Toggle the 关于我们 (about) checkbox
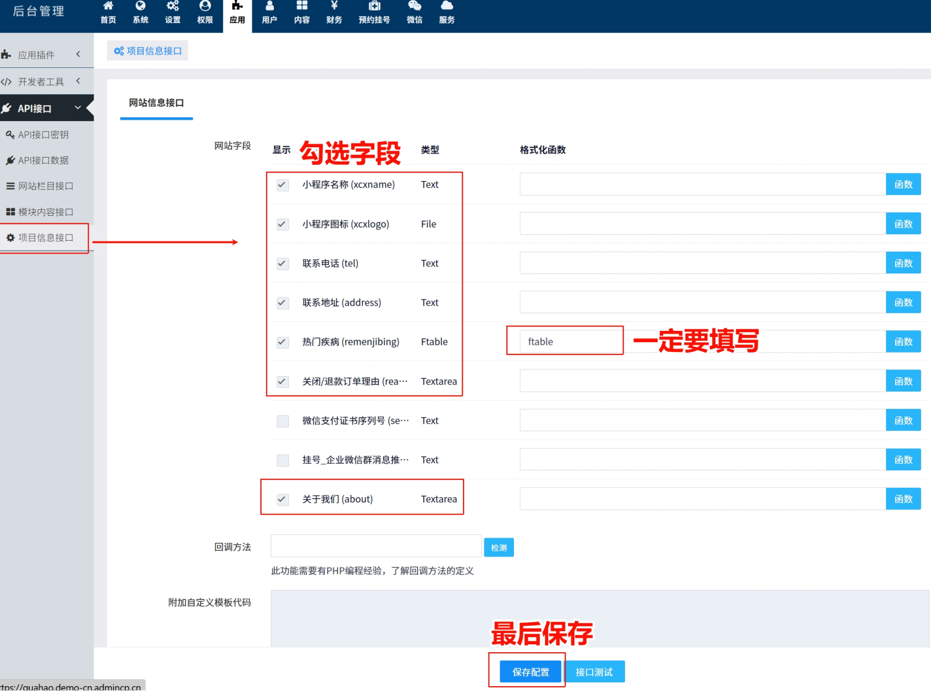The image size is (931, 692). coord(282,500)
